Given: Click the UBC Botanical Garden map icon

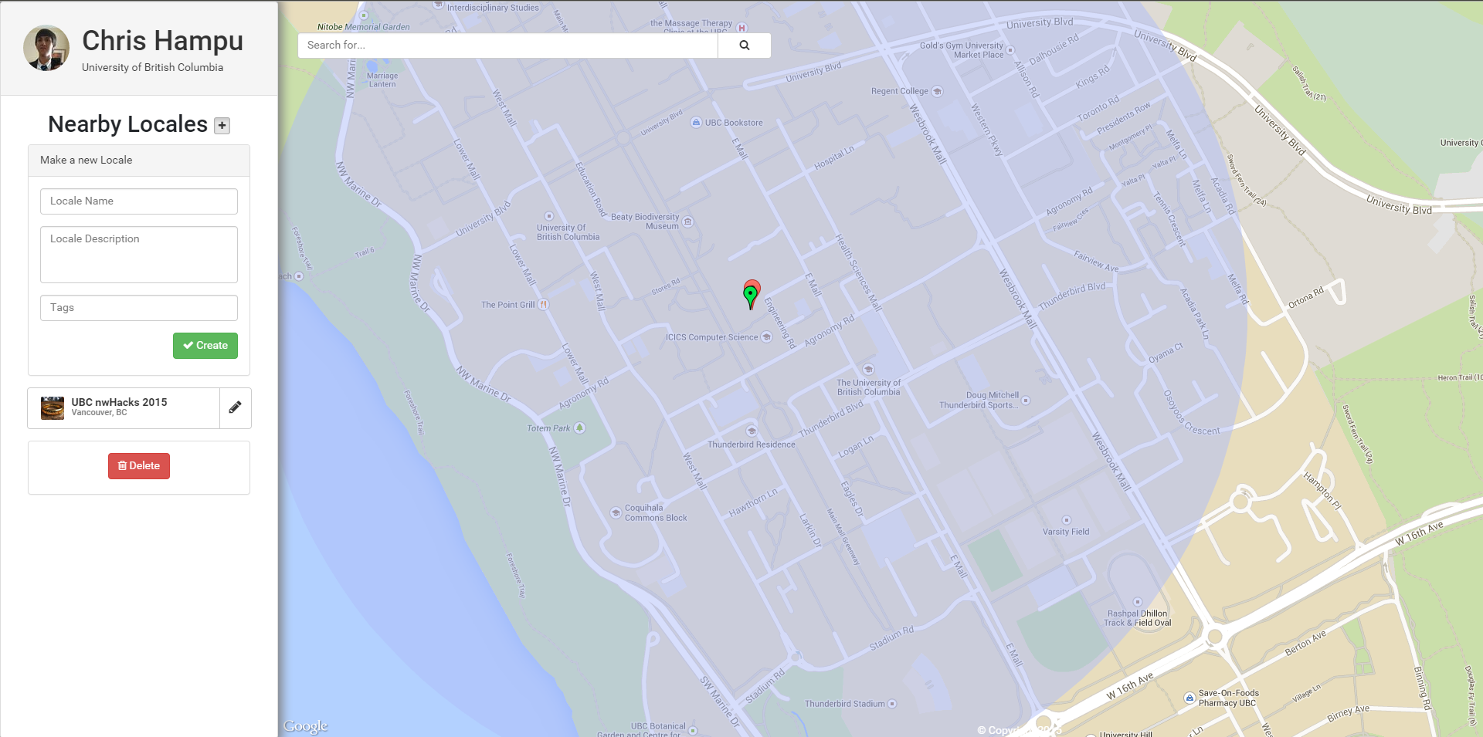Looking at the screenshot, I should pos(693,730).
